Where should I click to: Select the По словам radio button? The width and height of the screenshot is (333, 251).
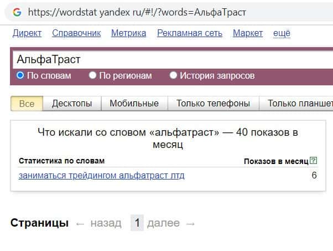(x=20, y=75)
